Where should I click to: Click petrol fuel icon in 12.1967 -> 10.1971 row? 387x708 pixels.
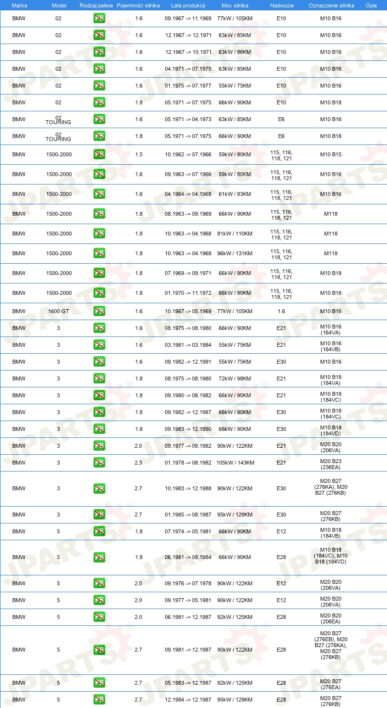click(x=99, y=52)
